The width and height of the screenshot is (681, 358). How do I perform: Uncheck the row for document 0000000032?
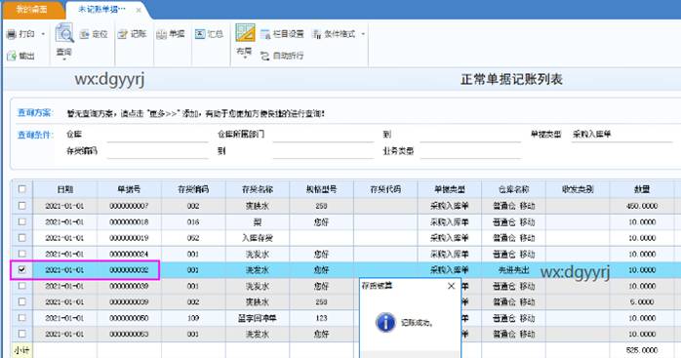coord(22,270)
